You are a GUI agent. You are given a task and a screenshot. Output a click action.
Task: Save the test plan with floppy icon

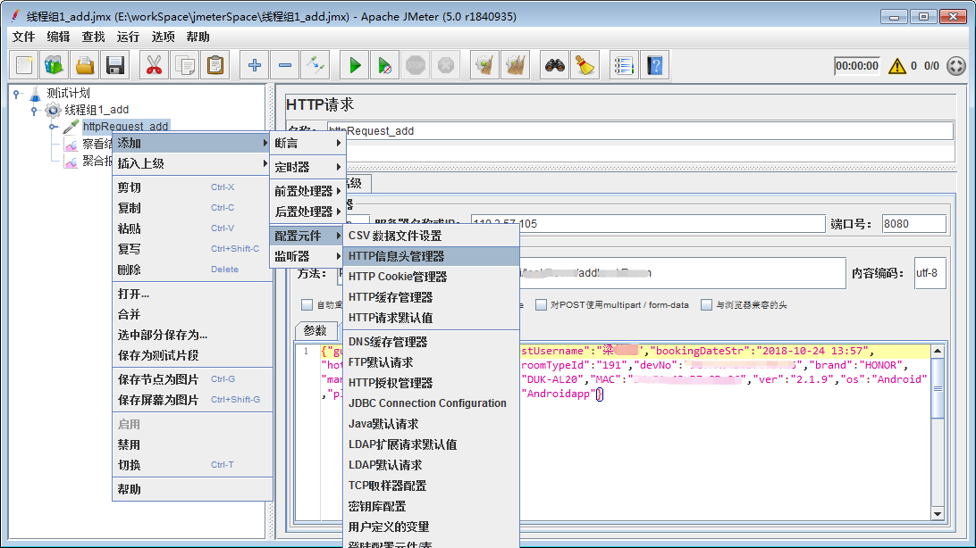tap(115, 65)
